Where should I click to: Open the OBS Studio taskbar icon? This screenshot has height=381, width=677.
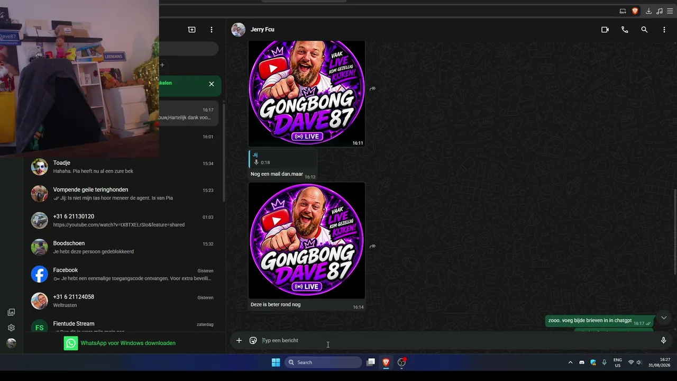[x=401, y=362]
